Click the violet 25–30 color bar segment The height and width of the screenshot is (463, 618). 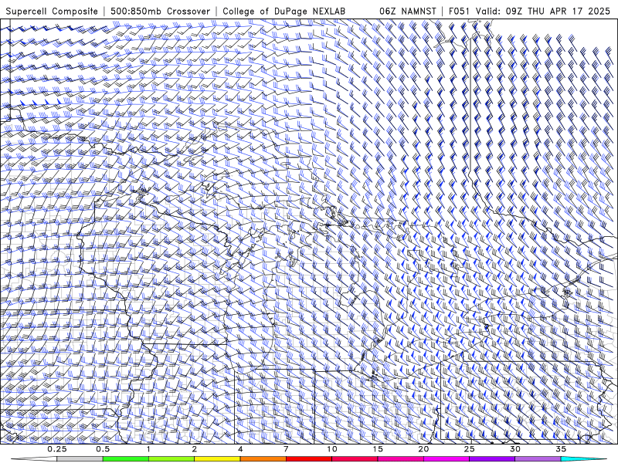492,459
